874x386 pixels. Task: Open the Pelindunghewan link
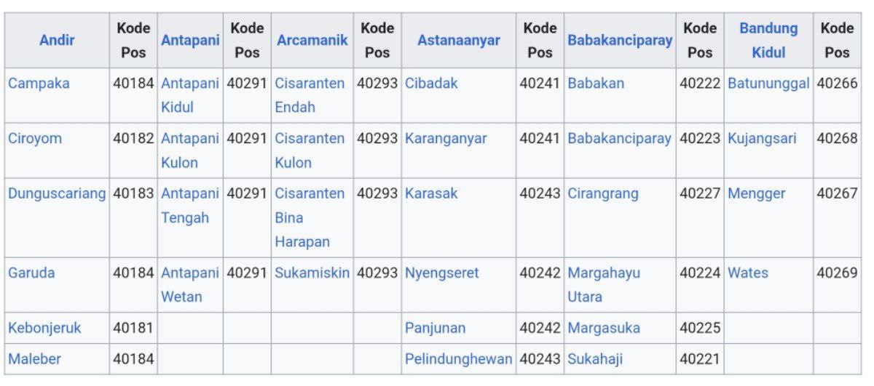[459, 358]
